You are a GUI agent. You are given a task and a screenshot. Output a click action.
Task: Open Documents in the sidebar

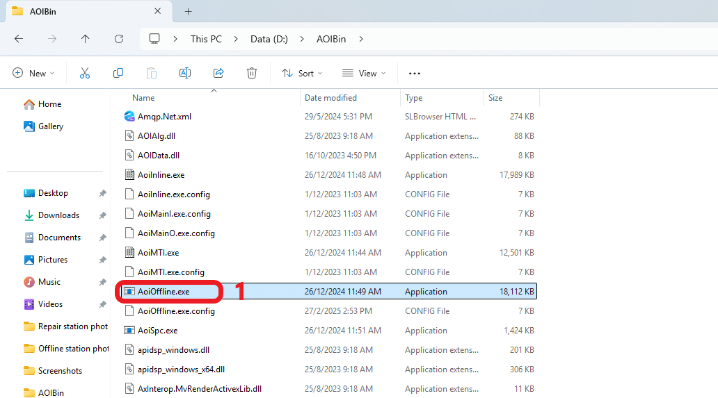click(x=60, y=238)
